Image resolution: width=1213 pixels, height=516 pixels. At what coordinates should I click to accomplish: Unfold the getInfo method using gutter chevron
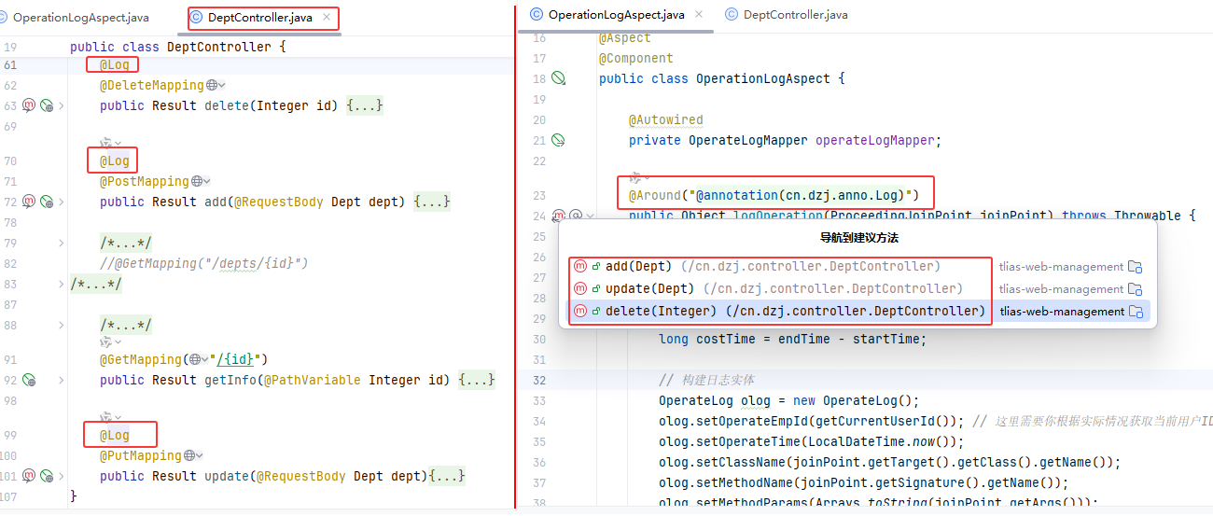click(62, 380)
